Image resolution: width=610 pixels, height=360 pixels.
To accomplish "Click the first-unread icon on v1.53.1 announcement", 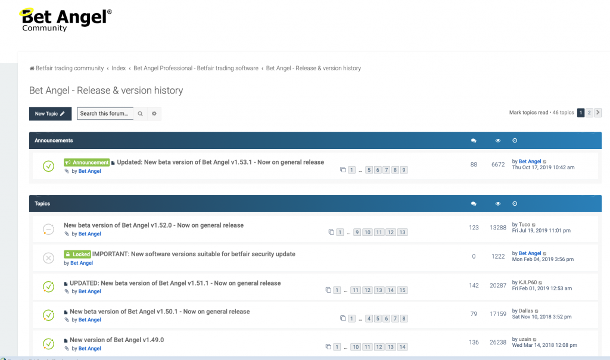I will [x=113, y=163].
